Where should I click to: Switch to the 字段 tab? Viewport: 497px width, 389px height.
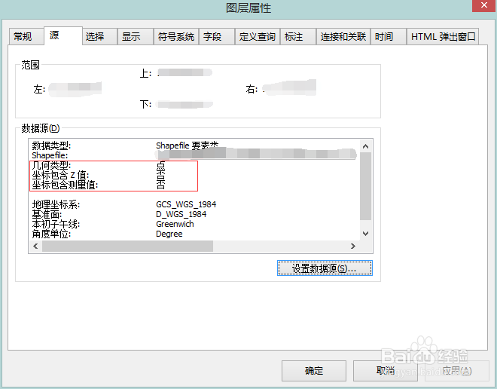point(216,36)
